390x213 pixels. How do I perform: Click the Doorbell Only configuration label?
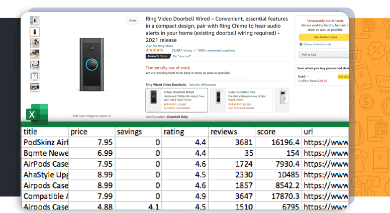[177, 117]
